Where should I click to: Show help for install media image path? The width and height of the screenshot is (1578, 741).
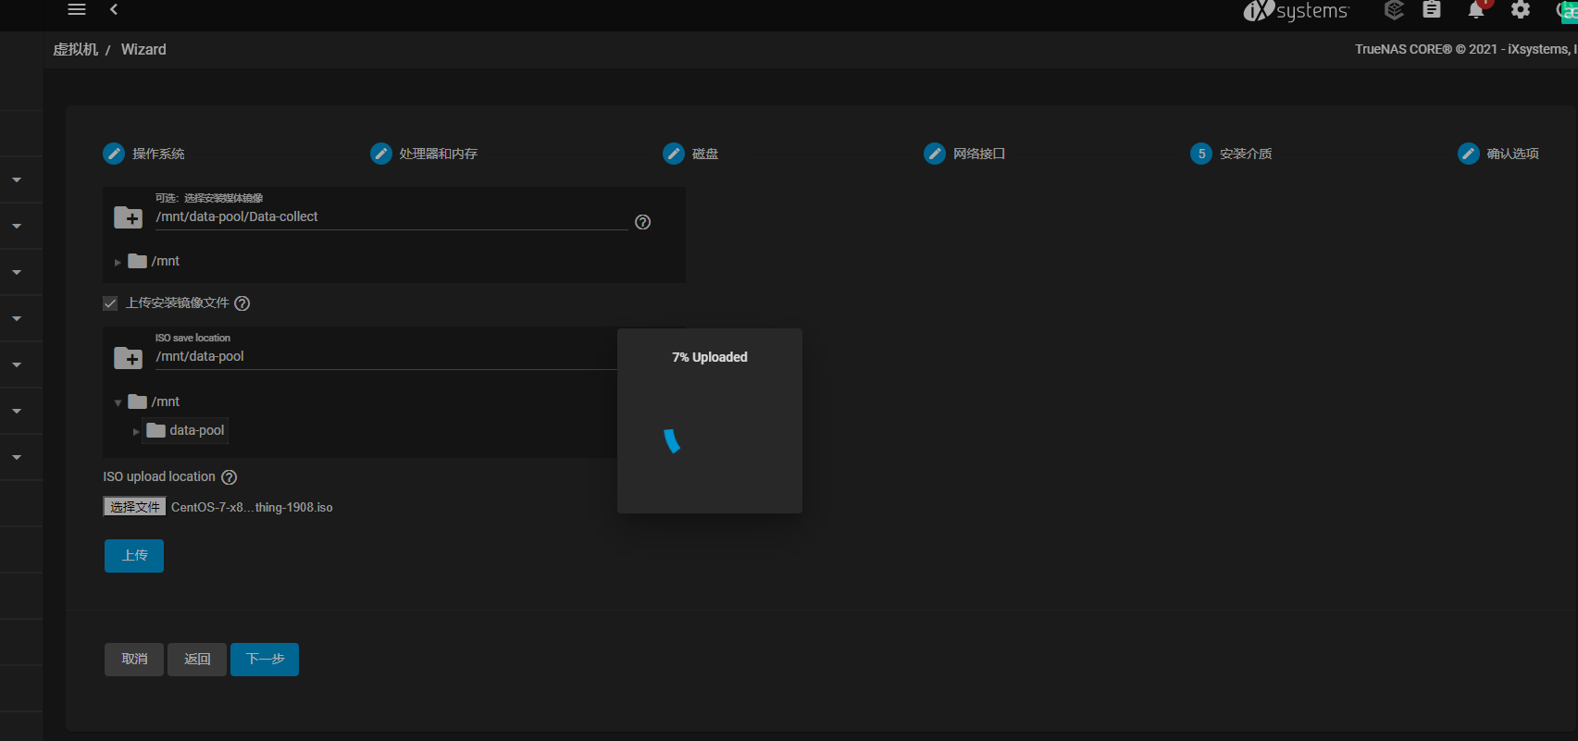coord(643,222)
